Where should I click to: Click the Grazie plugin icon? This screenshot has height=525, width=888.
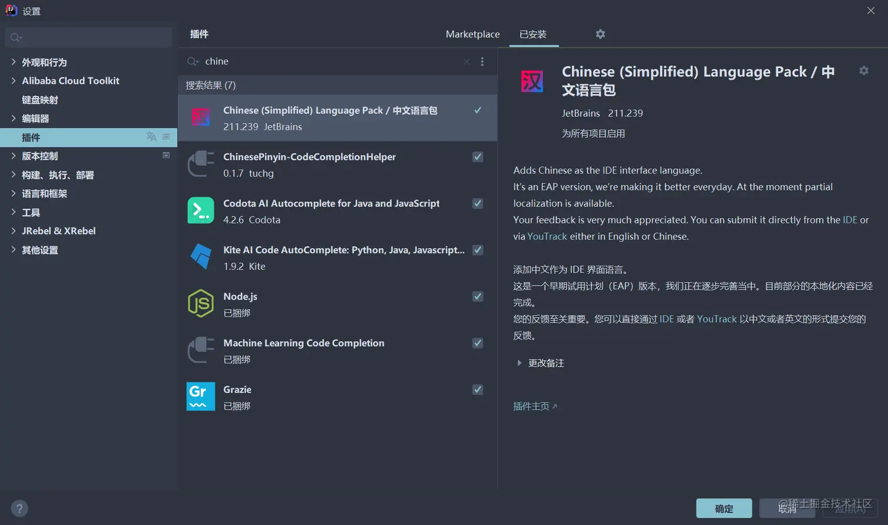tap(201, 397)
